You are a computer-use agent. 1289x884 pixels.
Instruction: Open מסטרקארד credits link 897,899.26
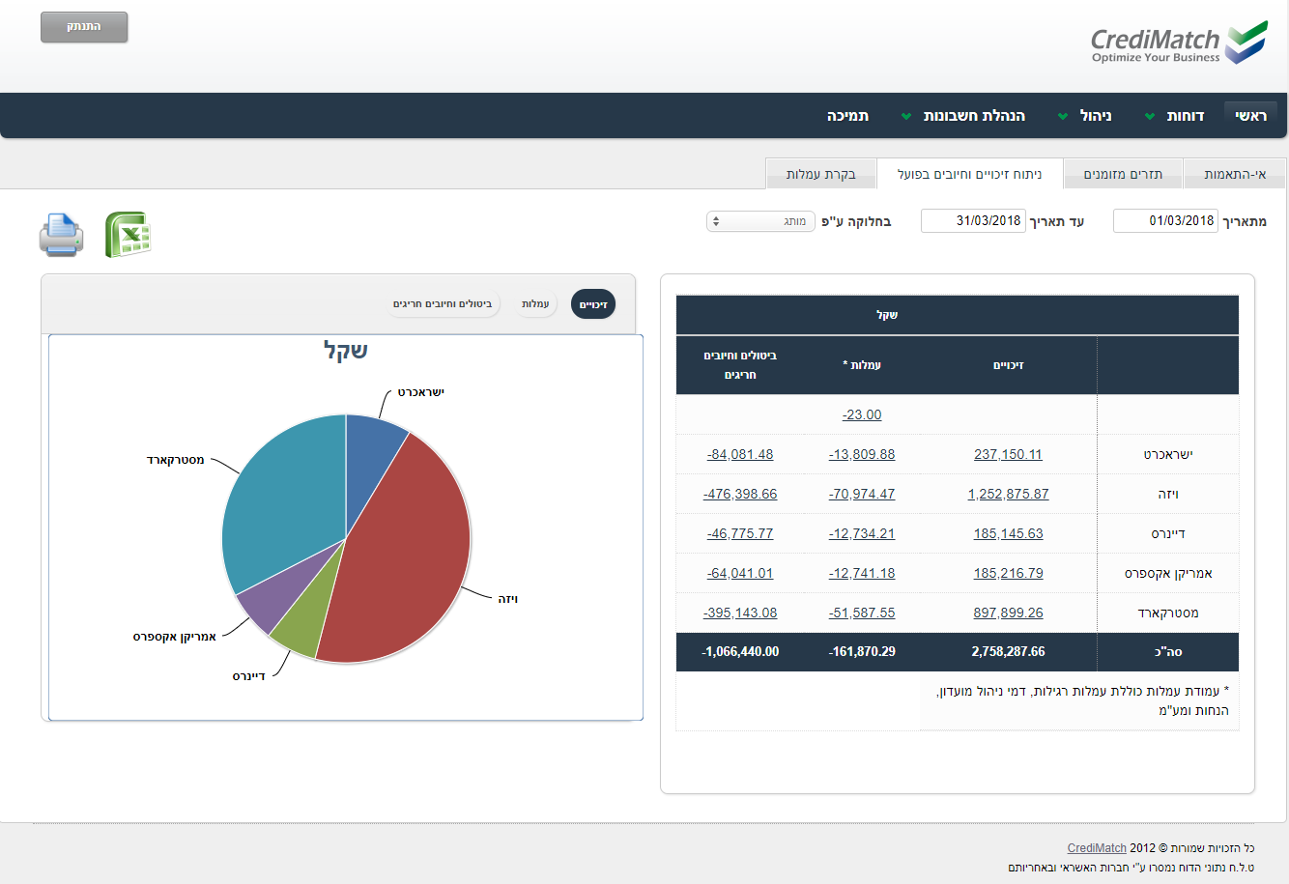[1008, 613]
